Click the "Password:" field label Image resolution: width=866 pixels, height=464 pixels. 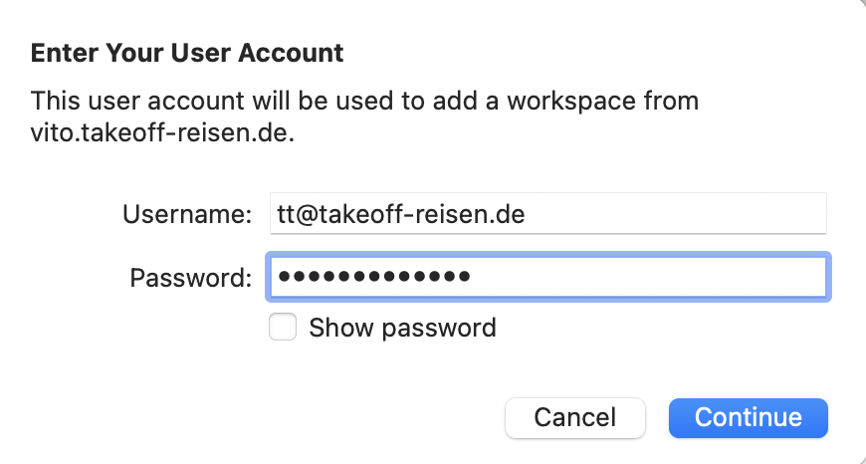pyautogui.click(x=190, y=277)
